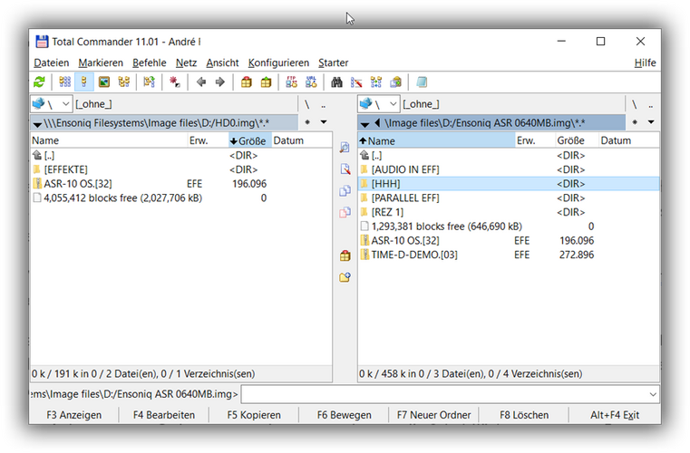The width and height of the screenshot is (690, 453).
Task: Open the Markieren menu
Action: (x=101, y=63)
